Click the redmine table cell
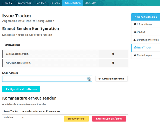The height and width of the screenshot is (125, 160). pyautogui.click(x=8, y=117)
